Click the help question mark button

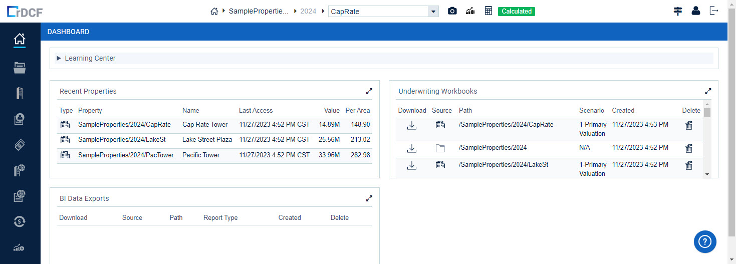pos(705,241)
